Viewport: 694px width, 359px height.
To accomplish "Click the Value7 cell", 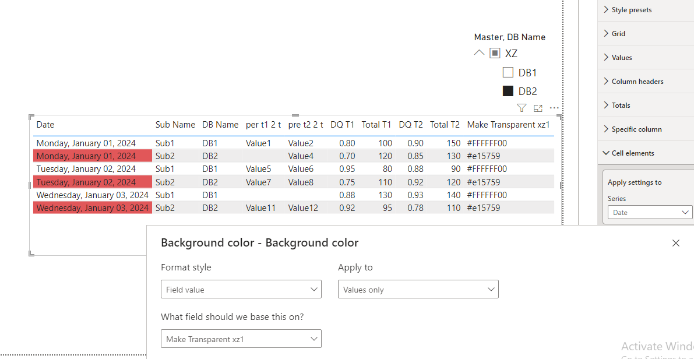I will pyautogui.click(x=258, y=182).
